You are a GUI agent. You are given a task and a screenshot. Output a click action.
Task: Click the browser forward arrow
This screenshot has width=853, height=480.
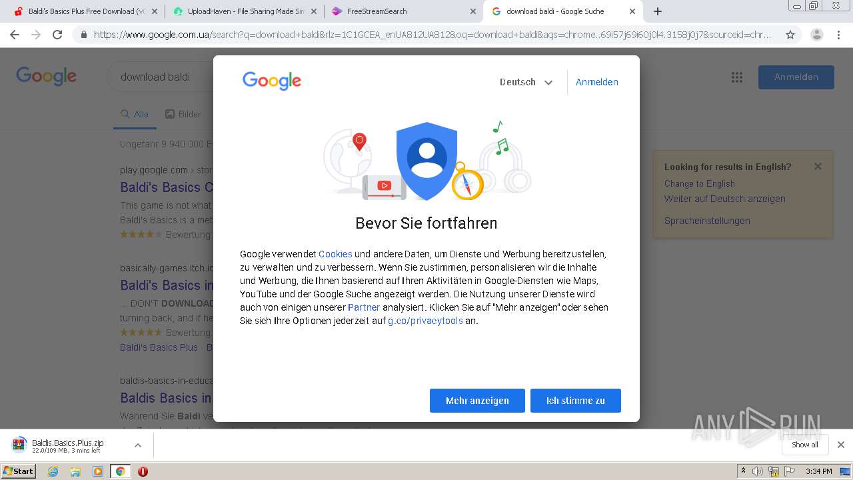(36, 35)
